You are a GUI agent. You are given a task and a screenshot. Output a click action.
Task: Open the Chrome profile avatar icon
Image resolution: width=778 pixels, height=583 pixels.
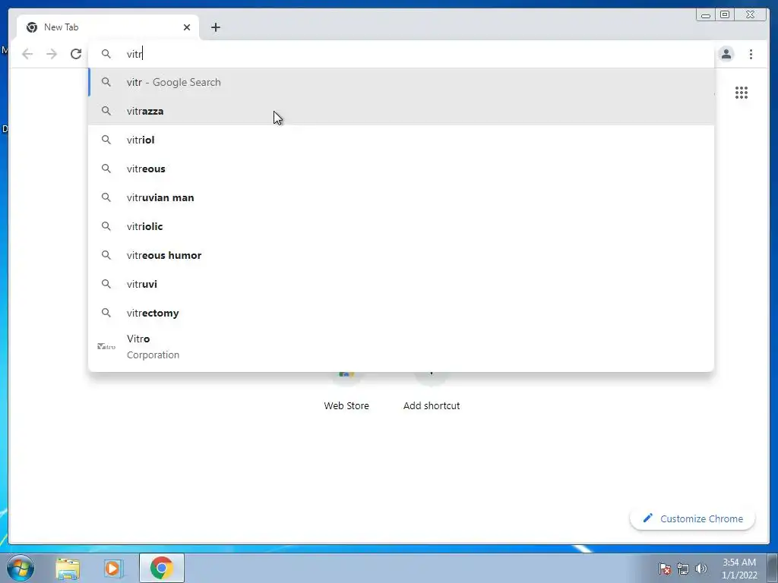click(726, 54)
